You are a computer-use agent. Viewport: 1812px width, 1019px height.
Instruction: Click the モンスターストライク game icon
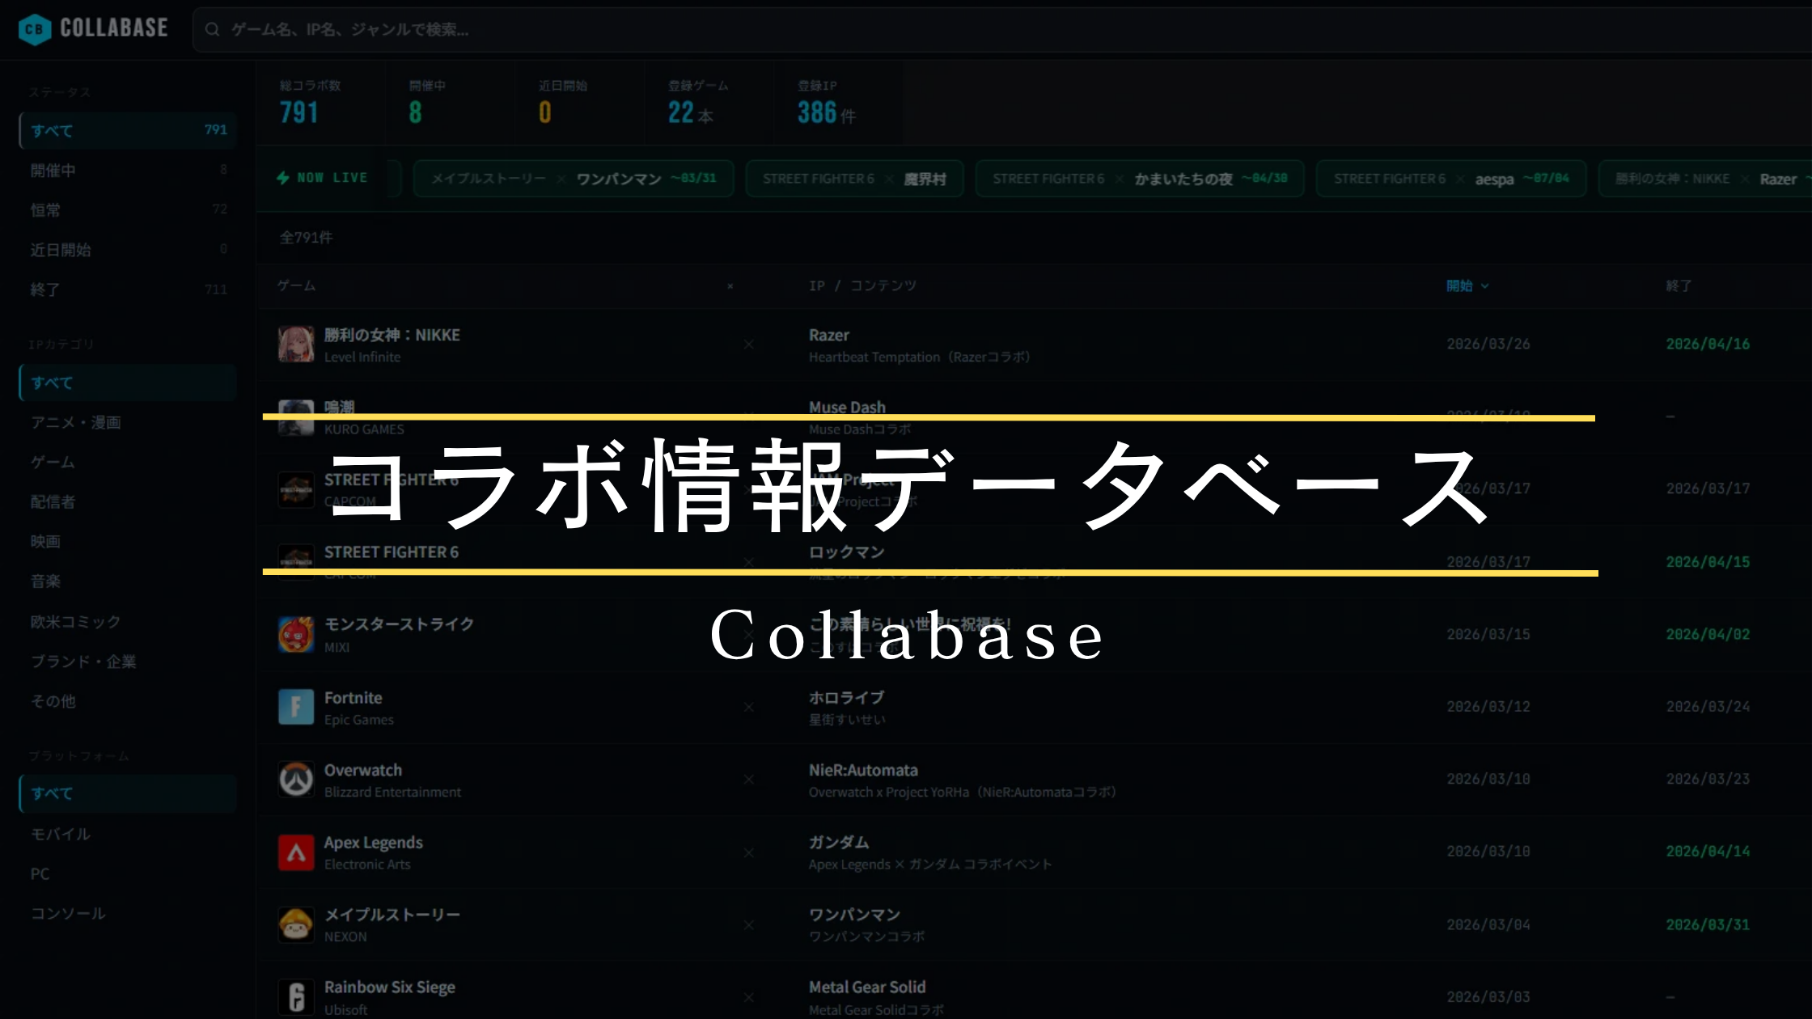[296, 635]
